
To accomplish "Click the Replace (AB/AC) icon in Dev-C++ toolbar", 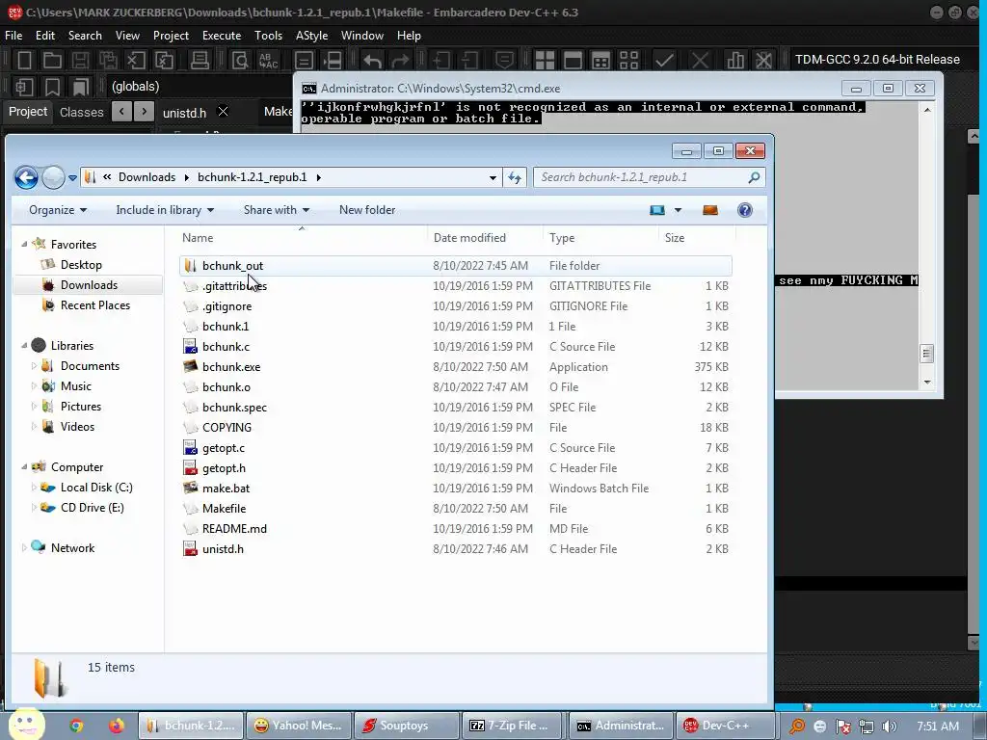I will click(269, 61).
